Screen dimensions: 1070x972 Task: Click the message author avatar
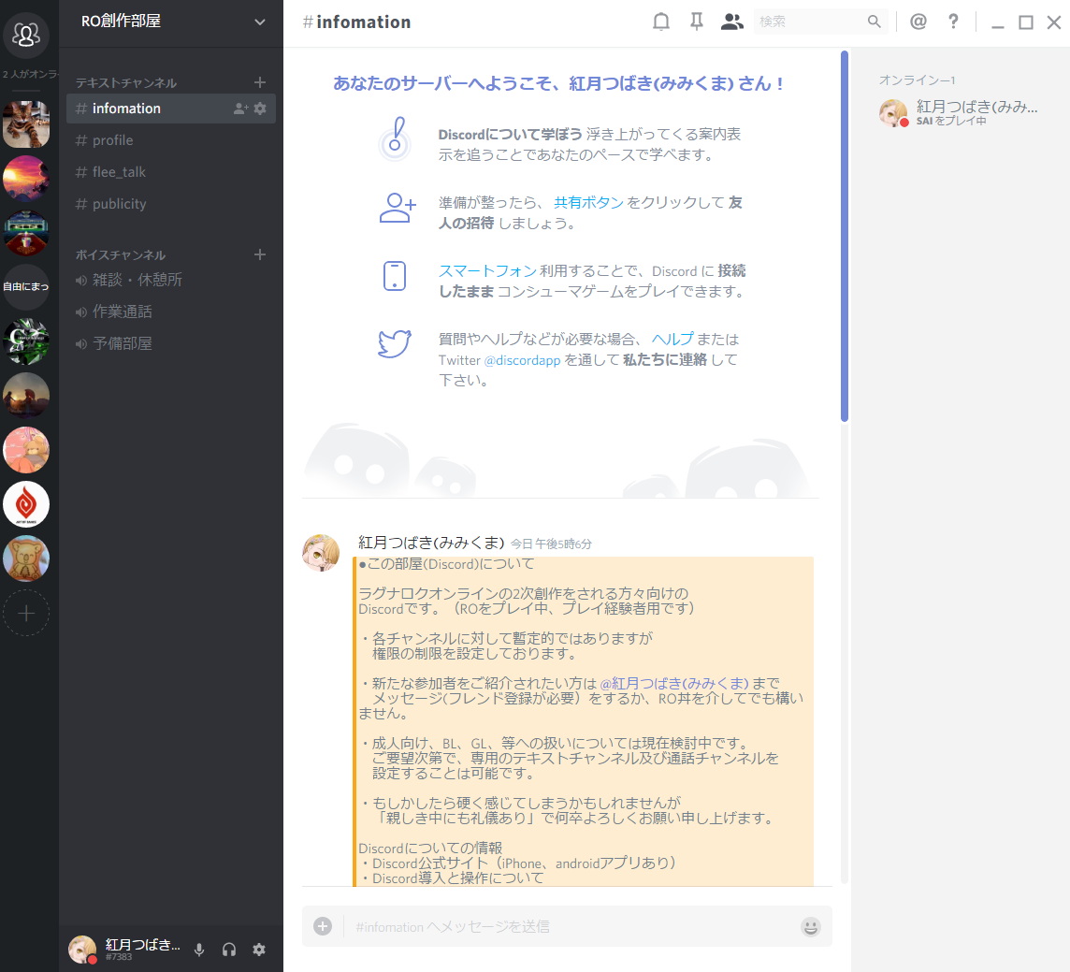321,553
